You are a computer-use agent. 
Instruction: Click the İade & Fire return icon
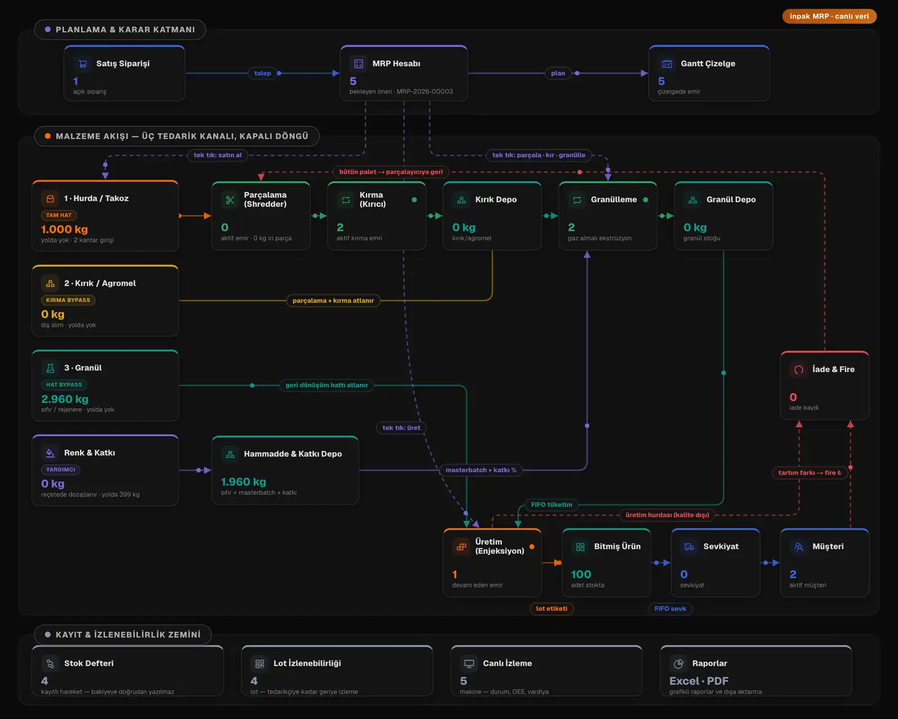[x=799, y=369]
